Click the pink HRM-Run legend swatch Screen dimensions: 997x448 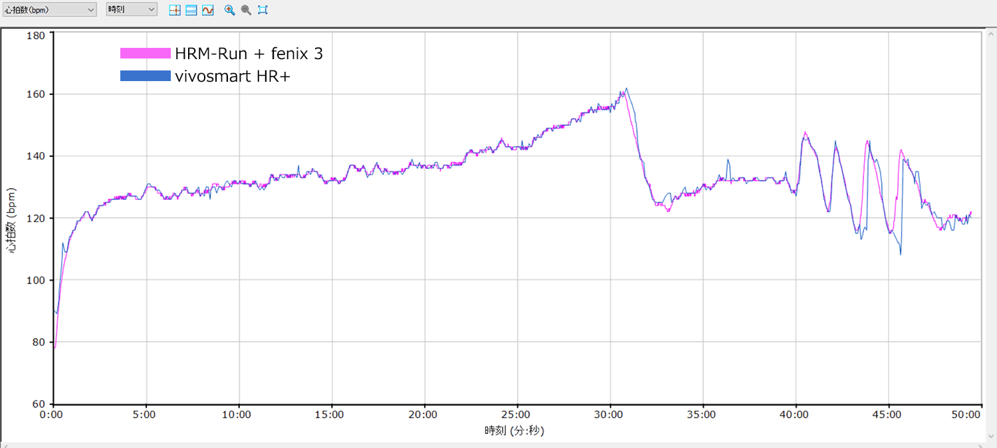click(x=145, y=54)
